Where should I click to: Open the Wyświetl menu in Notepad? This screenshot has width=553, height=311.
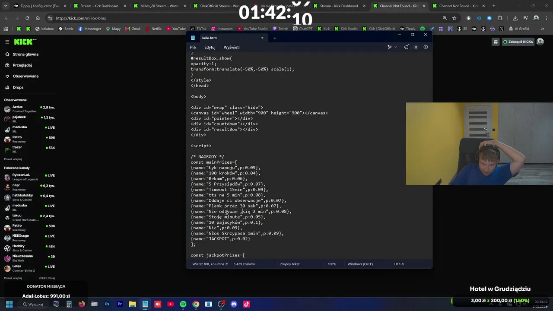pyautogui.click(x=232, y=47)
